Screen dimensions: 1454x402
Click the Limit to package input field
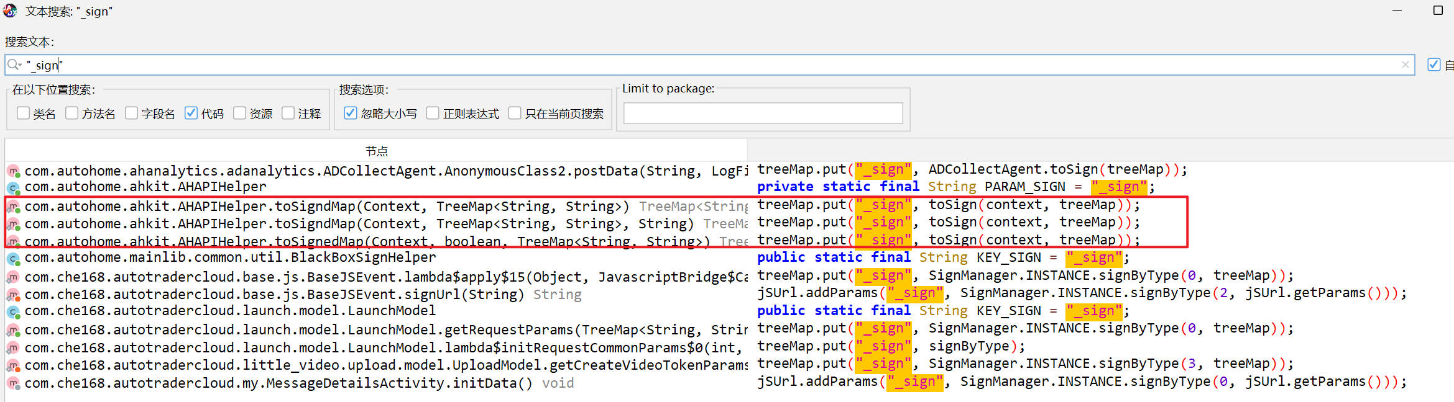763,113
